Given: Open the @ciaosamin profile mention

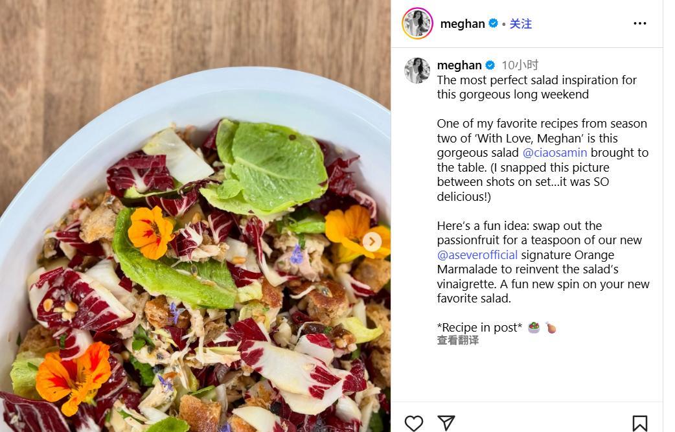Looking at the screenshot, I should 555,152.
